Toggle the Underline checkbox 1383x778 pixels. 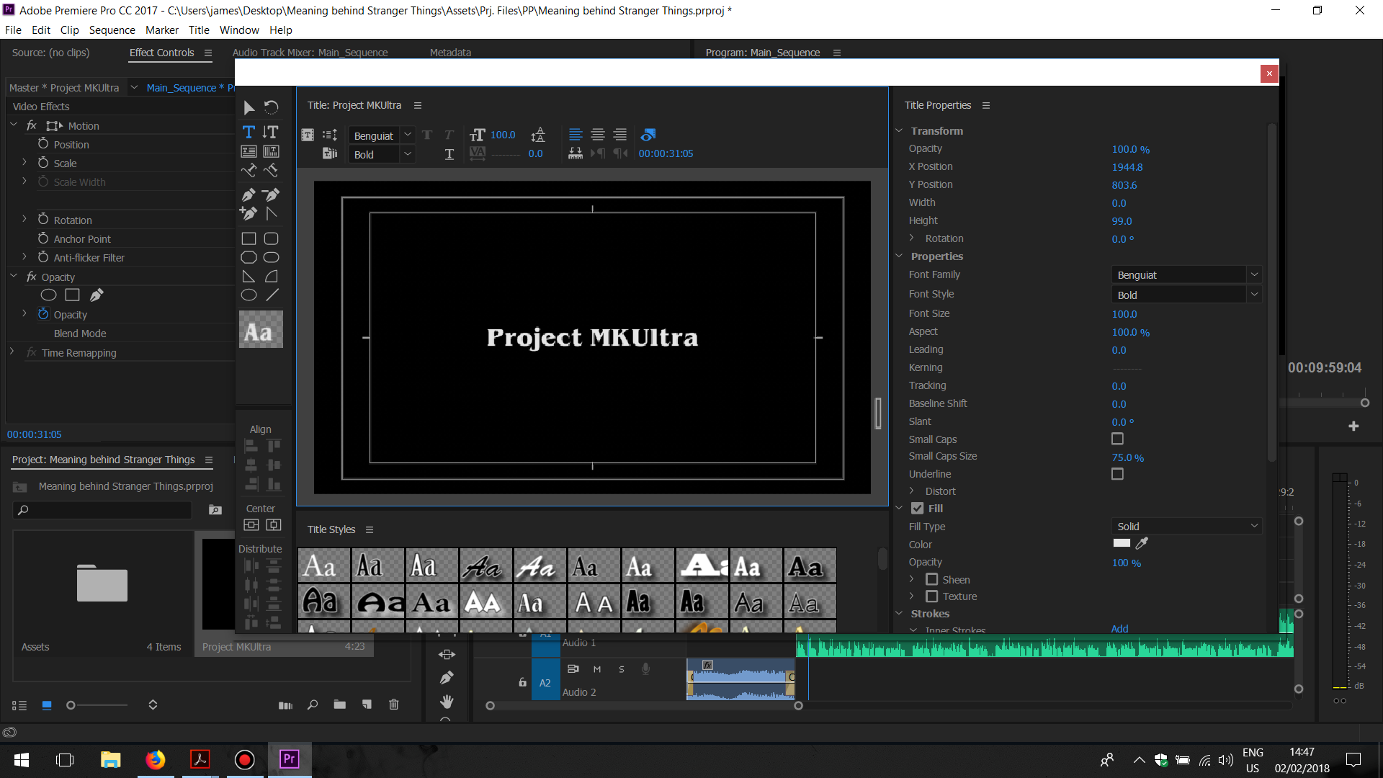pos(1117,474)
